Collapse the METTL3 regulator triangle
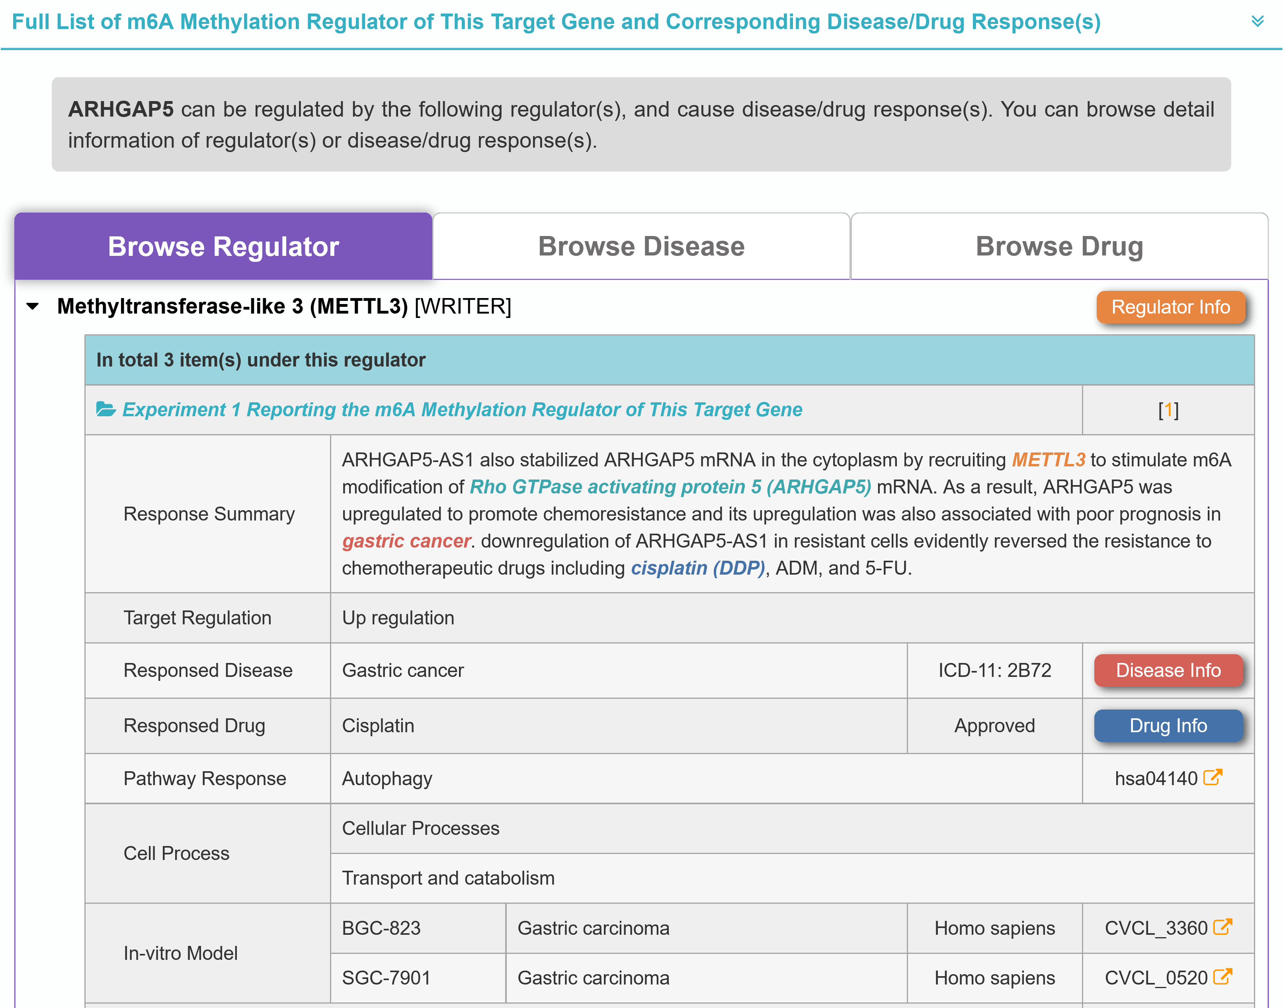The width and height of the screenshot is (1283, 1008). tap(33, 306)
